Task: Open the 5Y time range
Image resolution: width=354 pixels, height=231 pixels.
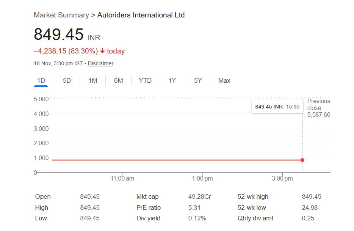Action: (198, 80)
